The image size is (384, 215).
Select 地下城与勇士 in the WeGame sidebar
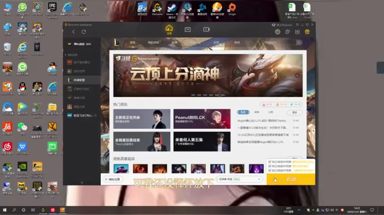[82, 62]
